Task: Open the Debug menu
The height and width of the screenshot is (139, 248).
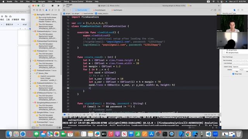Action: click(66, 2)
